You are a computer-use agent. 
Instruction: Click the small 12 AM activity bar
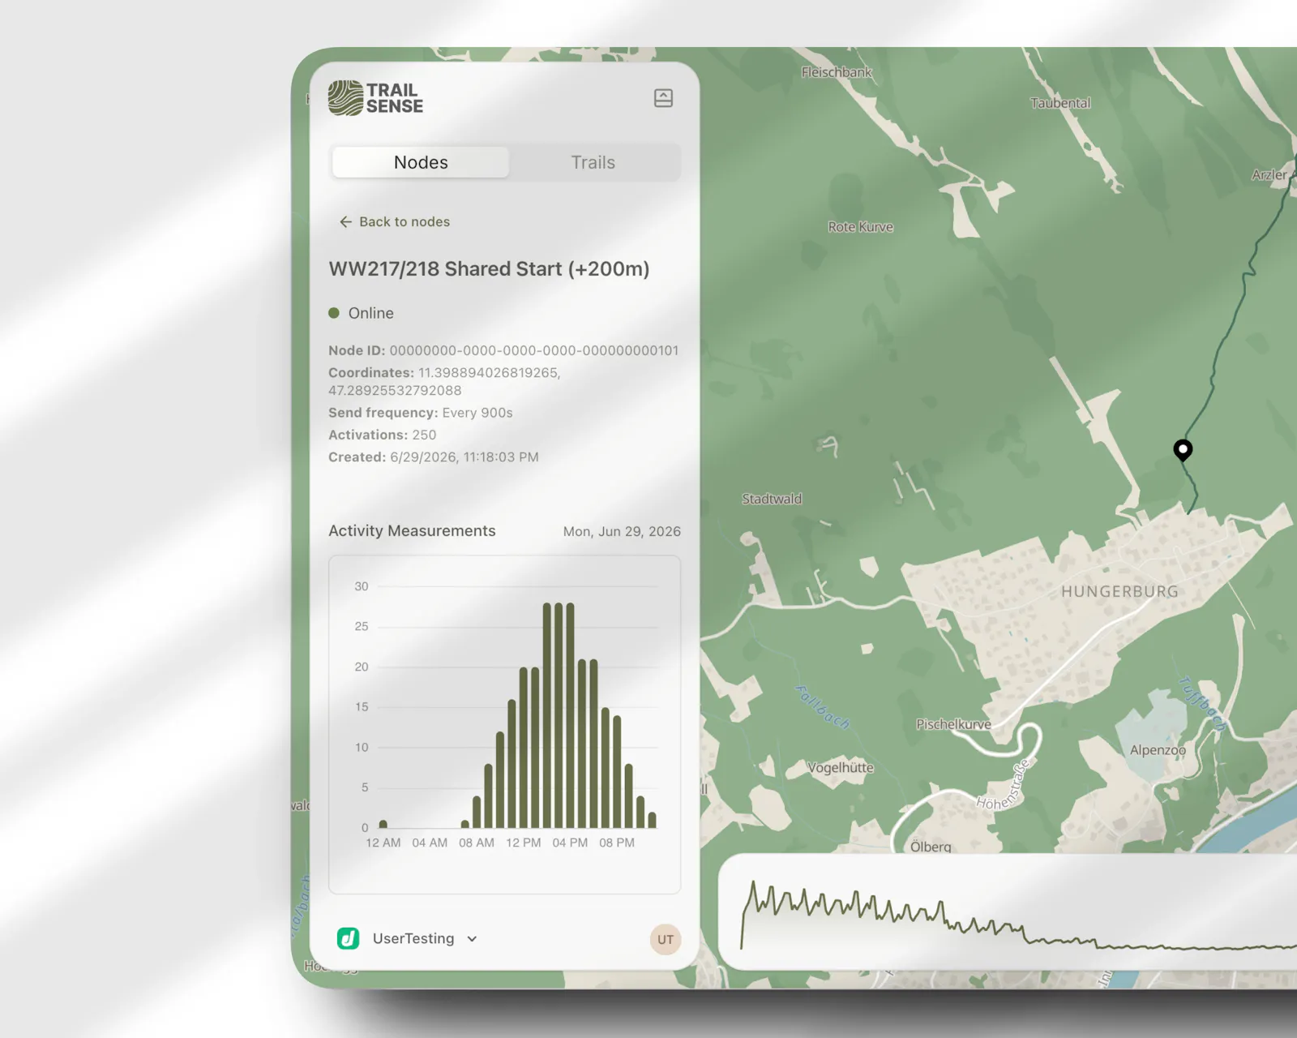383,824
